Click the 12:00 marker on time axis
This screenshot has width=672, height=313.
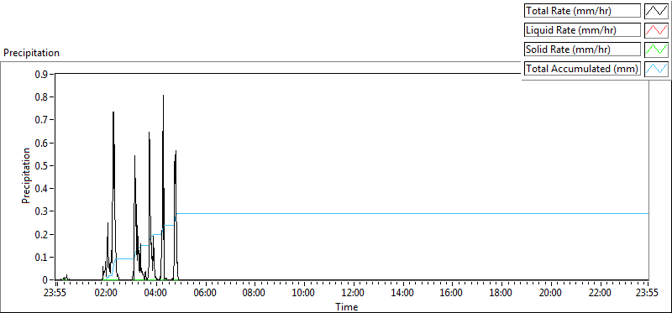353,294
